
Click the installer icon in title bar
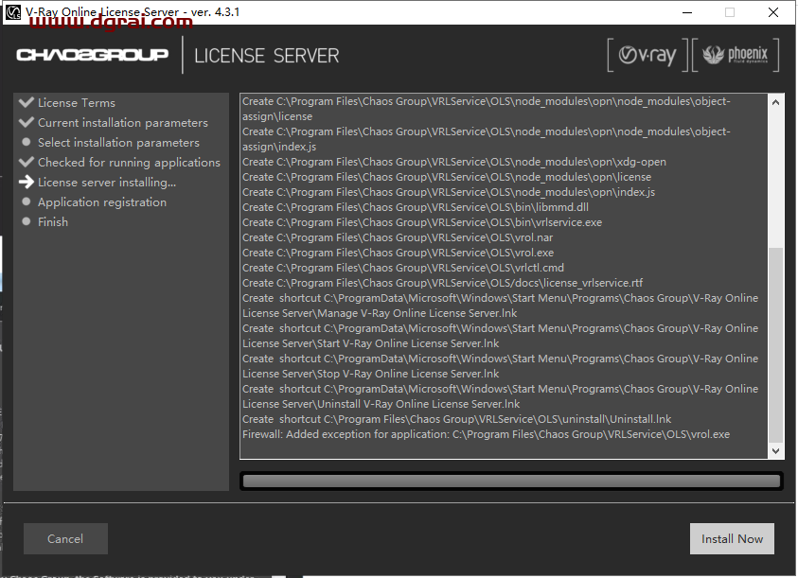tap(13, 12)
